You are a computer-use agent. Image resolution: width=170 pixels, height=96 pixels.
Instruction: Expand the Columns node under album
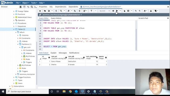[18, 35]
